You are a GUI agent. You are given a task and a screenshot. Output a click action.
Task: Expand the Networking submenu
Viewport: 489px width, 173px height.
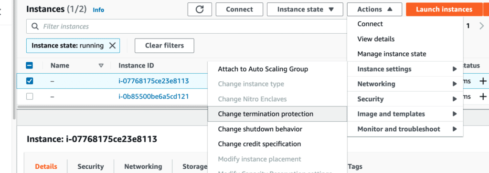click(405, 84)
